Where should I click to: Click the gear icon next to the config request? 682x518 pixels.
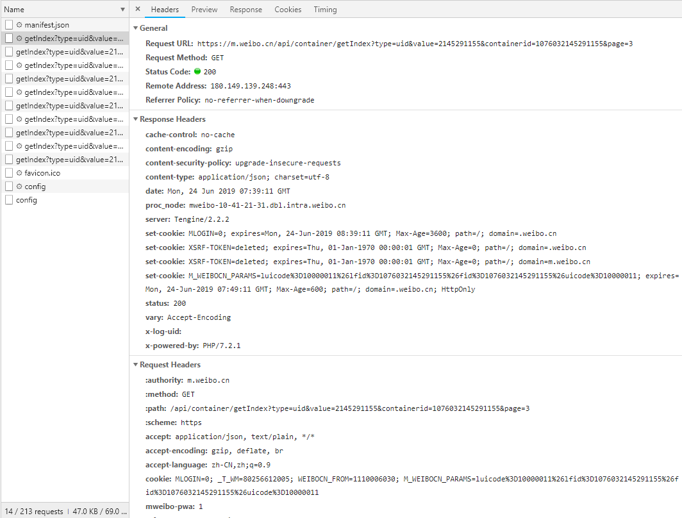(19, 186)
